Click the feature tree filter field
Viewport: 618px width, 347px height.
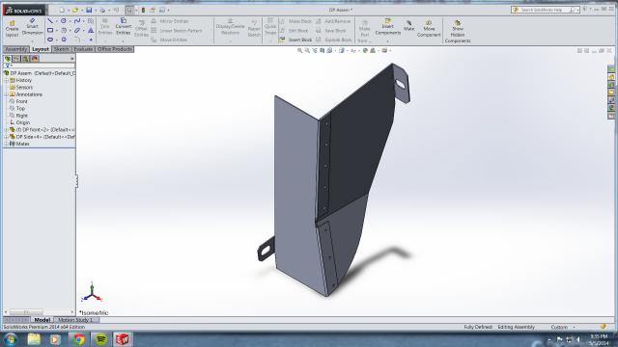click(39, 66)
